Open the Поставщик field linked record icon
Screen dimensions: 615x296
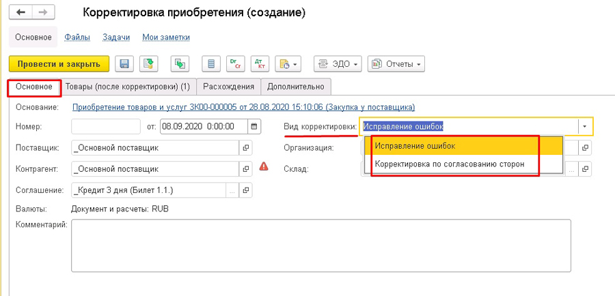click(246, 147)
